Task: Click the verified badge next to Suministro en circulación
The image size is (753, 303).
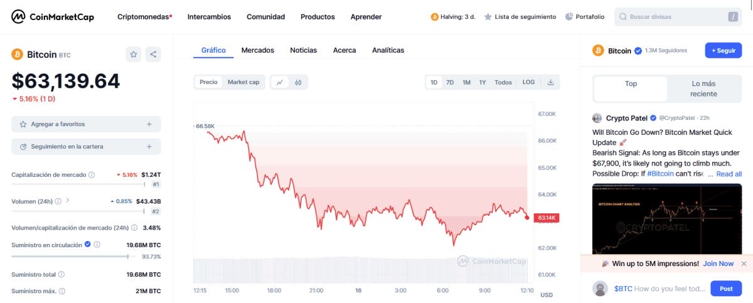Action: [88, 245]
